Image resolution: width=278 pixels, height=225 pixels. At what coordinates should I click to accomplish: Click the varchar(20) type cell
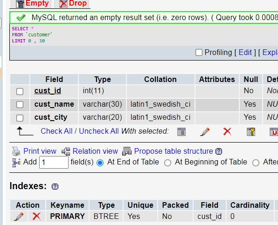point(102,117)
